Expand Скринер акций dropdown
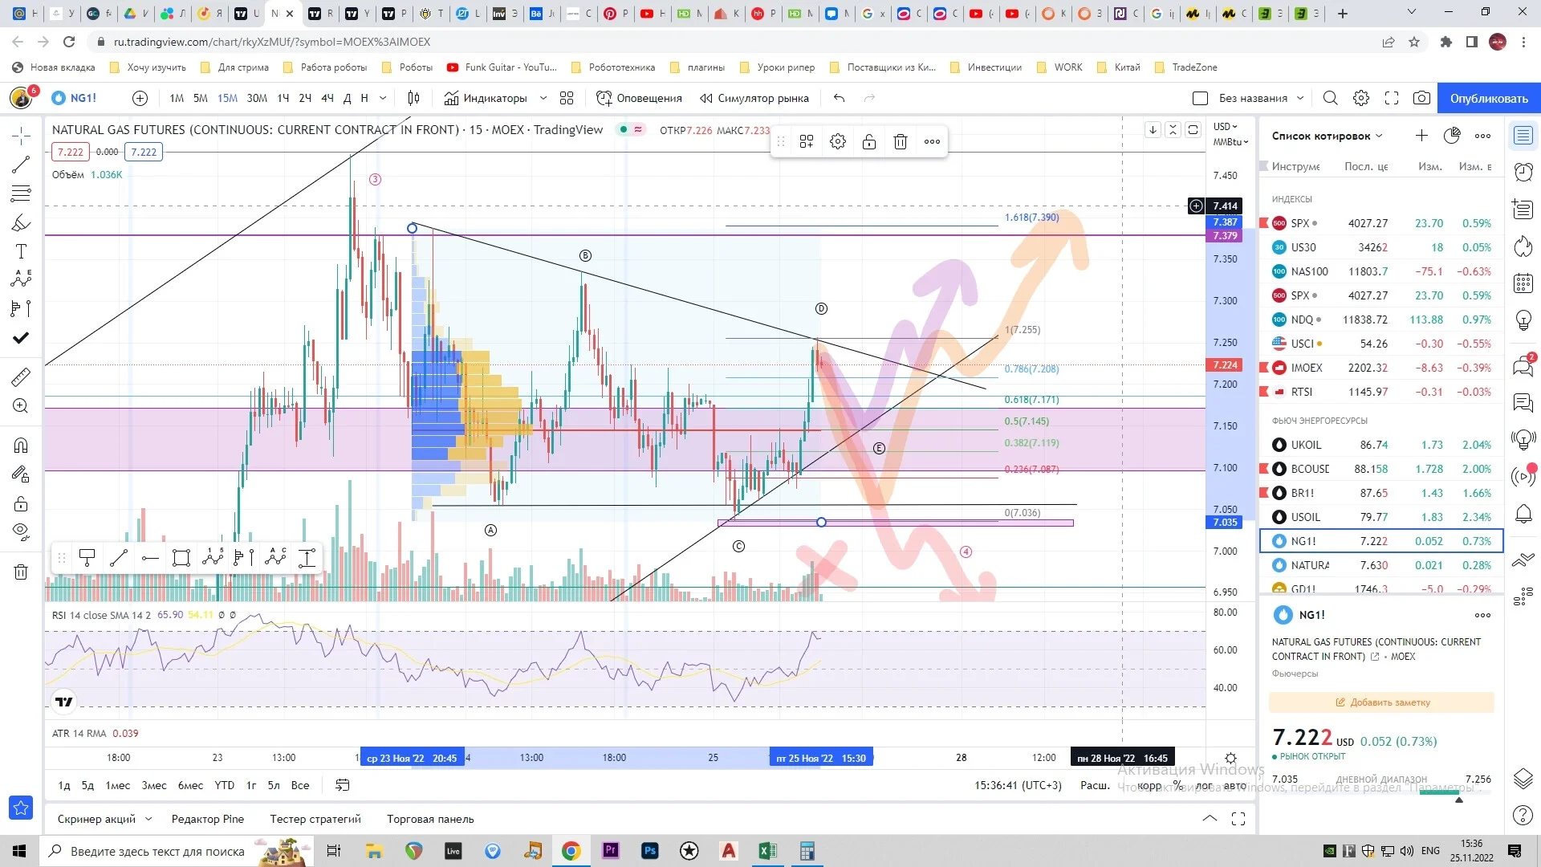Viewport: 1541px width, 867px height. pyautogui.click(x=148, y=819)
